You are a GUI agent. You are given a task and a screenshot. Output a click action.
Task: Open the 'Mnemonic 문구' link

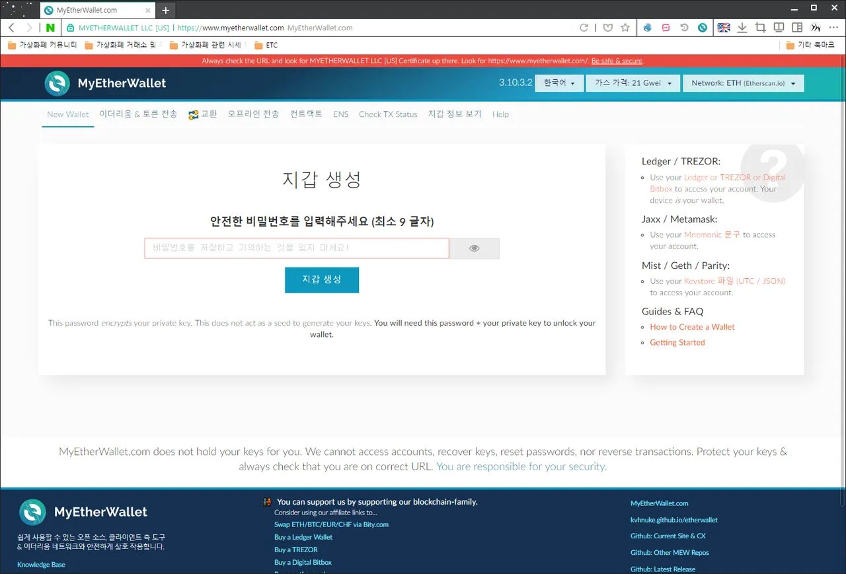tap(712, 234)
